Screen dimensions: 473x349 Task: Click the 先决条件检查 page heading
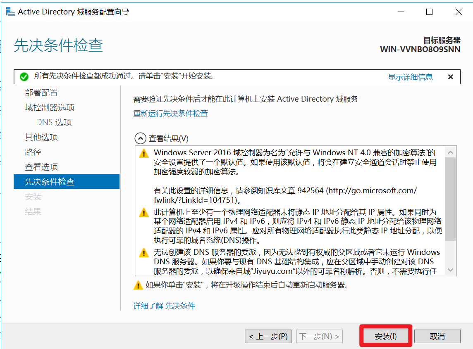click(x=58, y=45)
